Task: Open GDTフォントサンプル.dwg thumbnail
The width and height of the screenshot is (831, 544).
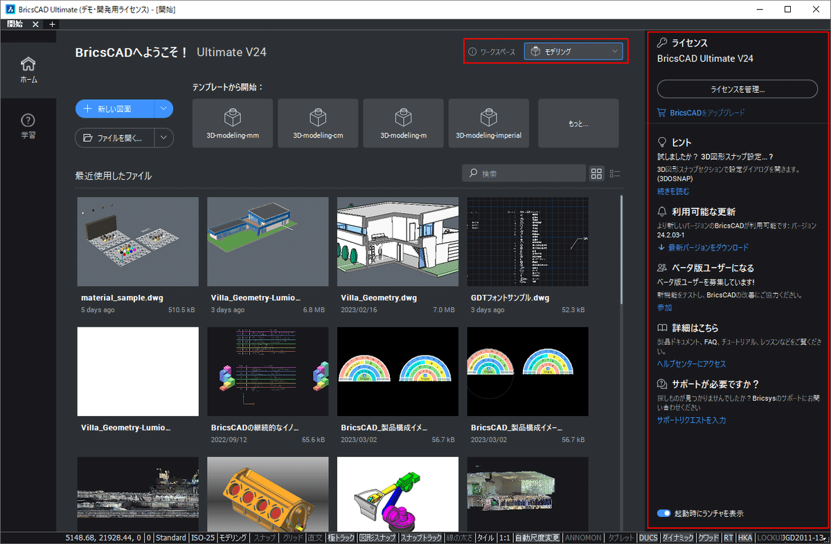Action: (x=528, y=242)
